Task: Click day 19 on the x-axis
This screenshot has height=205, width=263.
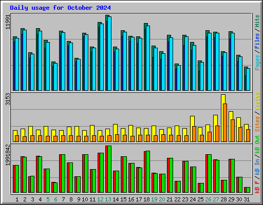Action: pyautogui.click(x=154, y=199)
